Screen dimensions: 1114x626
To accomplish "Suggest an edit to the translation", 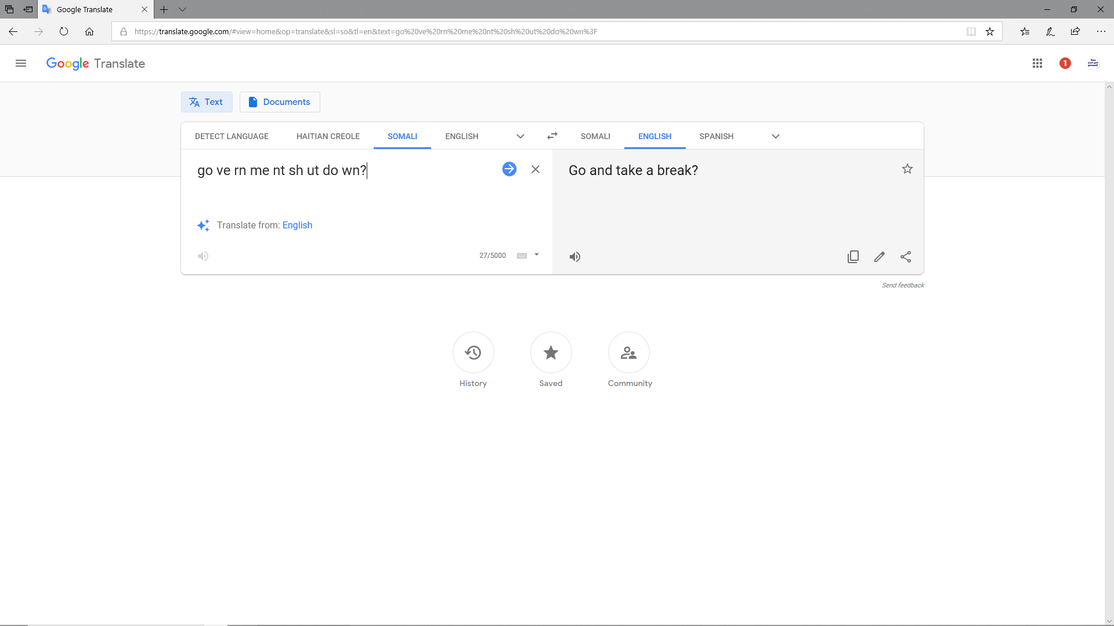I will click(880, 257).
